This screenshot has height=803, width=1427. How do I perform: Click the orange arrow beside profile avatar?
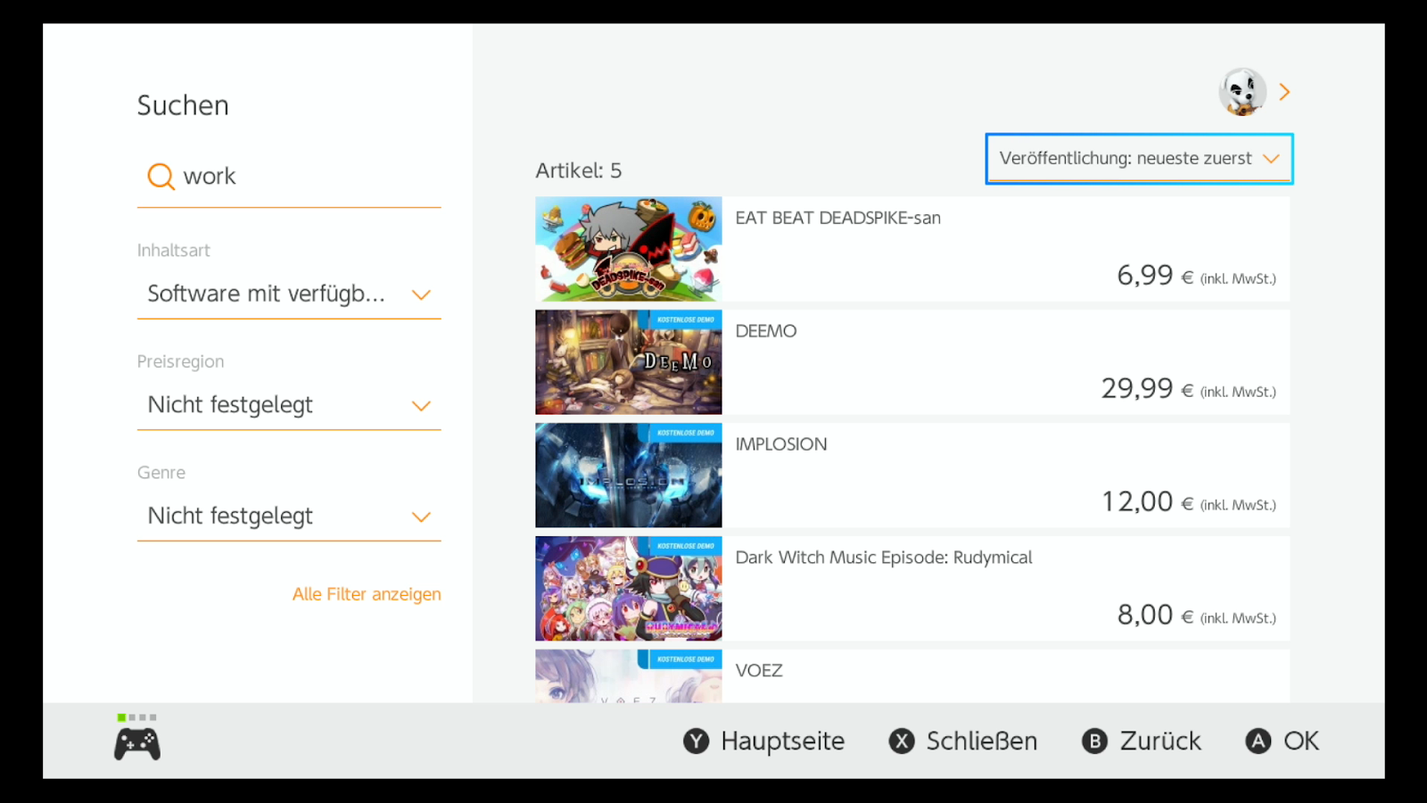[x=1284, y=92]
